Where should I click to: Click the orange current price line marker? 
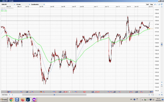149,29
